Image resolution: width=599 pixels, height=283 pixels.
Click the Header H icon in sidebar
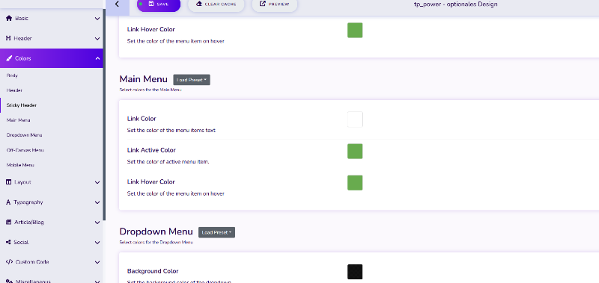click(8, 39)
